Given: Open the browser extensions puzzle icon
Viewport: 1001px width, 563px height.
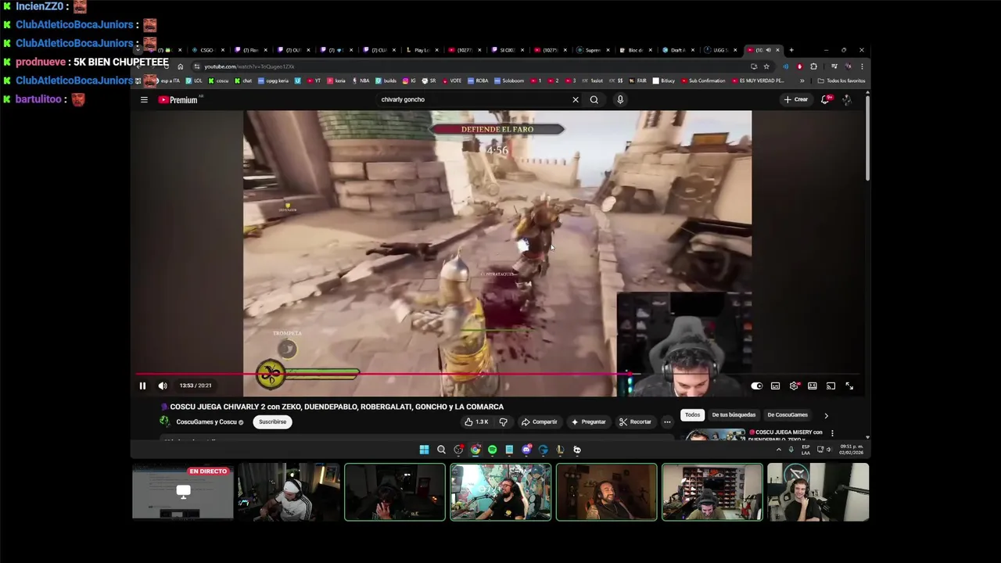Looking at the screenshot, I should [x=813, y=66].
